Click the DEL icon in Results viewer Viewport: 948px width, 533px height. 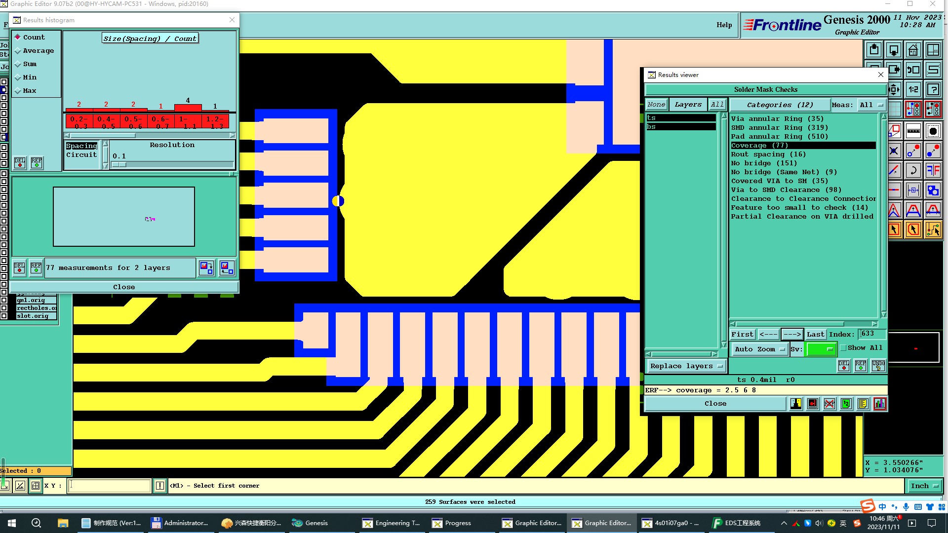point(844,366)
